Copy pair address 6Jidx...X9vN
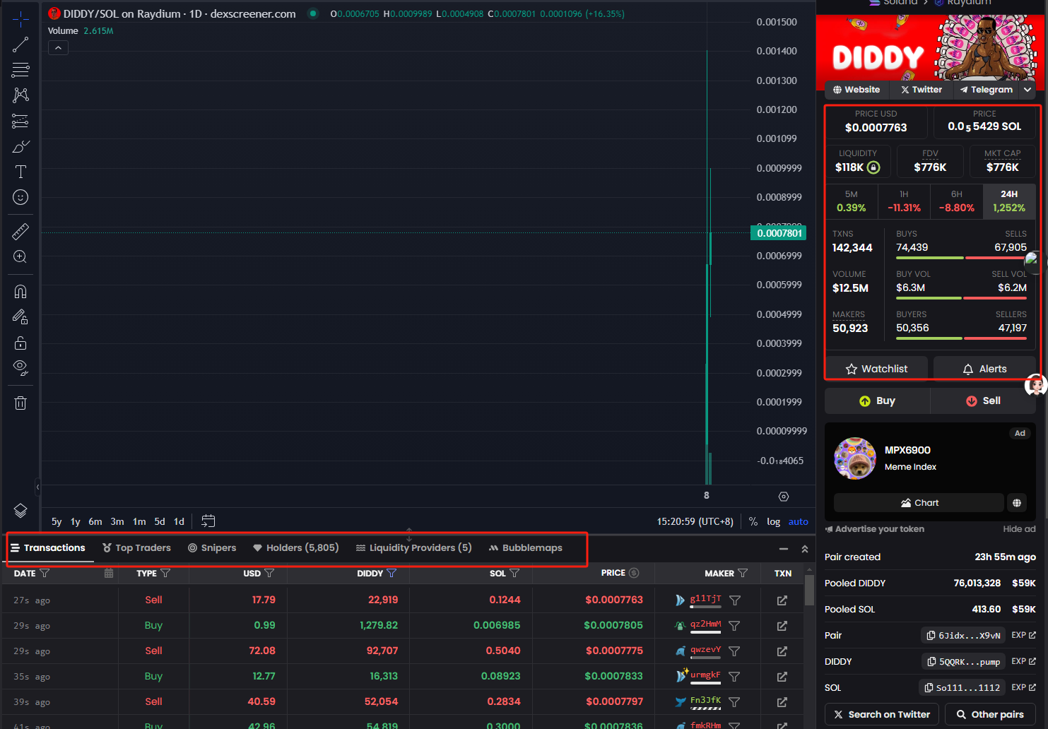The width and height of the screenshot is (1048, 729). 963,636
